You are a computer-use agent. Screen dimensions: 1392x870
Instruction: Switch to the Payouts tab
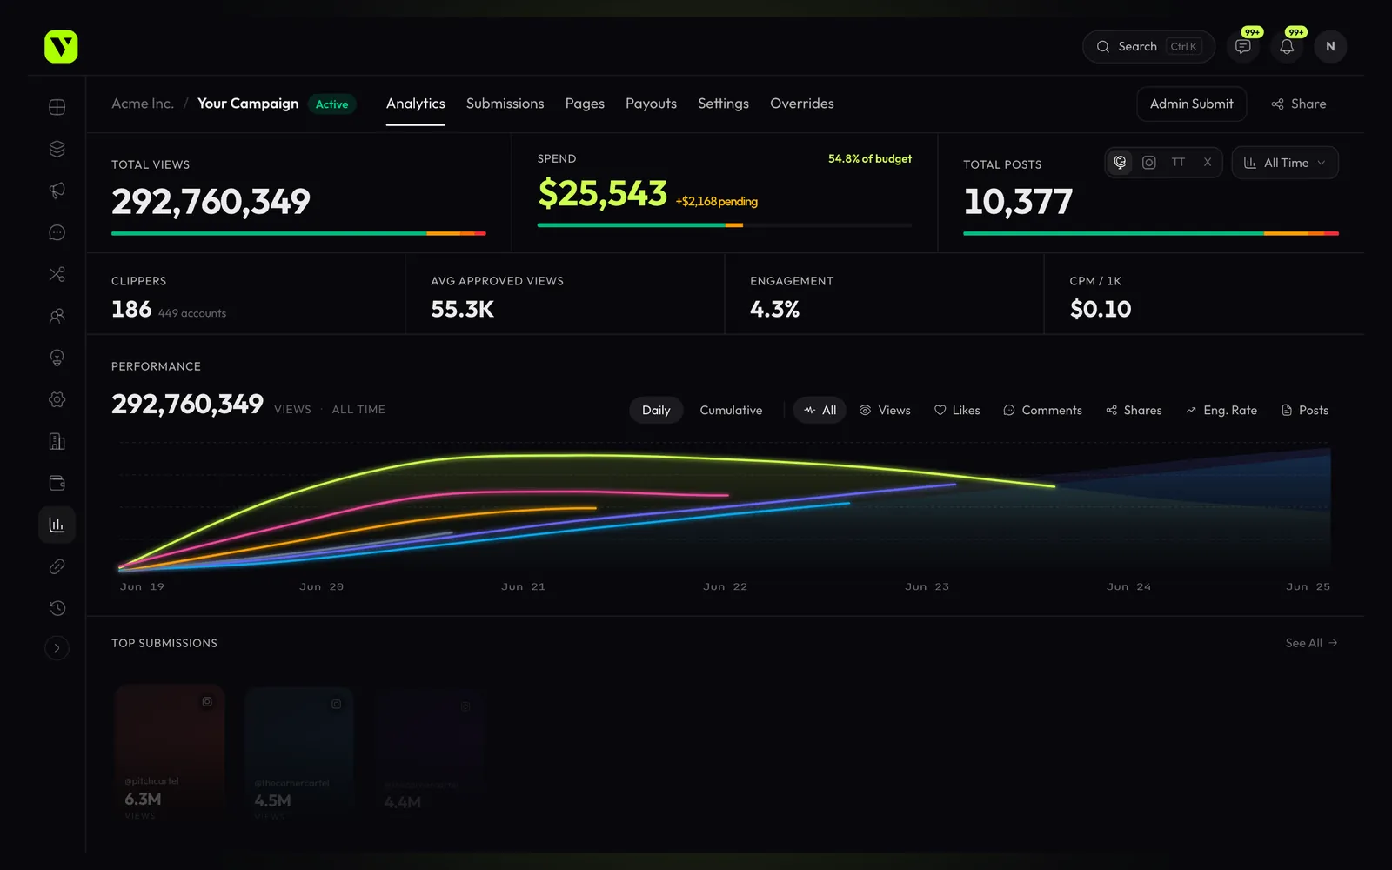point(651,104)
